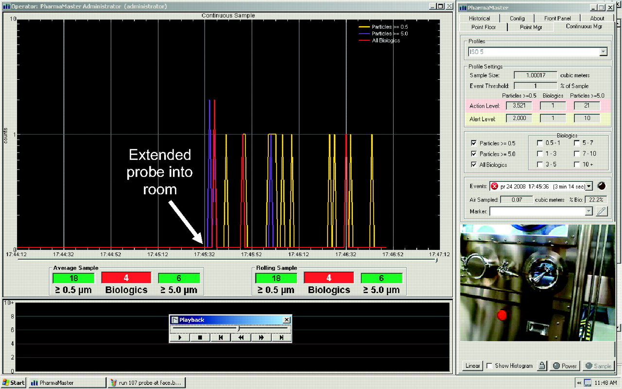This screenshot has height=389, width=622.
Task: Select the Continuous Mgr tab
Action: pyautogui.click(x=584, y=27)
